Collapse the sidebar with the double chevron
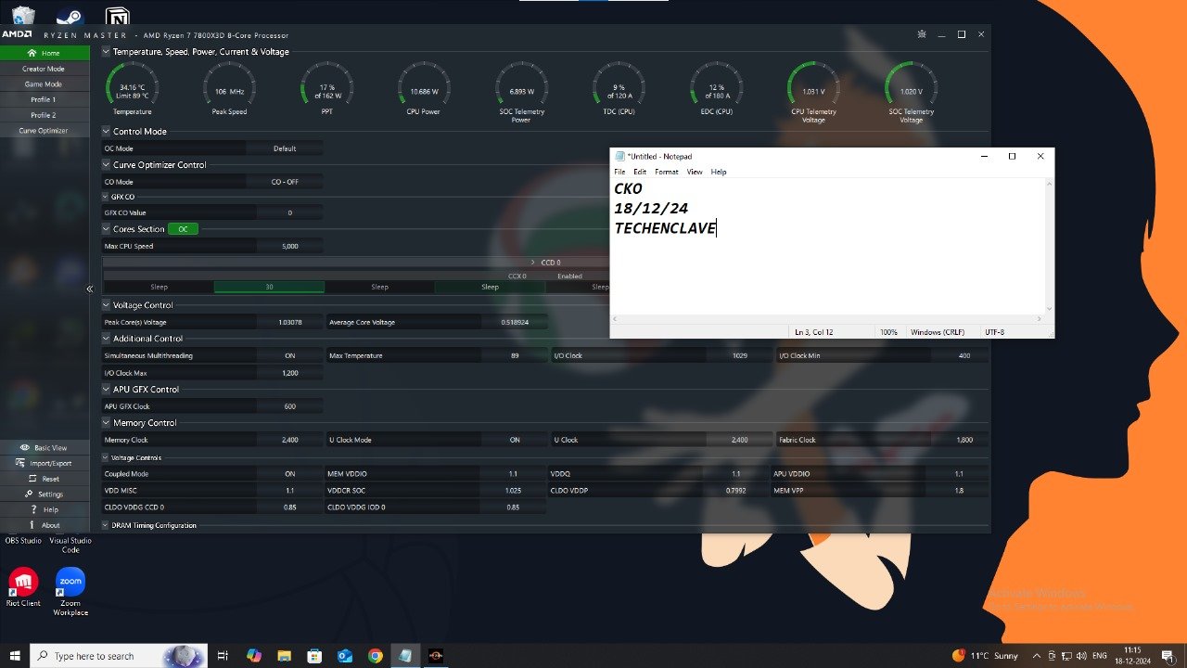 (90, 289)
